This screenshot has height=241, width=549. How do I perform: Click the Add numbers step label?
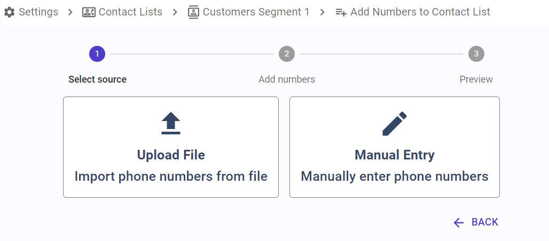287,79
